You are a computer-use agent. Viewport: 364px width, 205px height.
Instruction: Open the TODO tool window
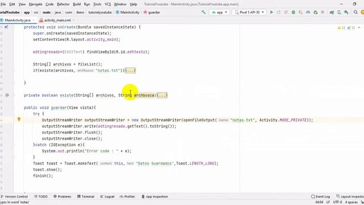41,196
